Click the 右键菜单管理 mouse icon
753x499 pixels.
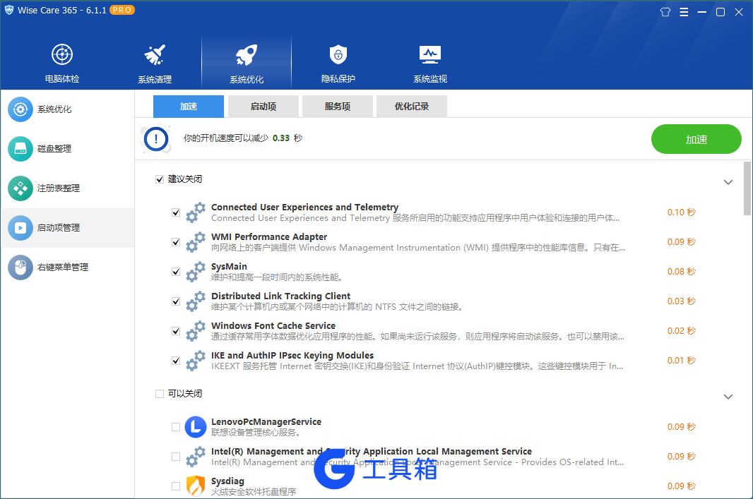pos(20,267)
